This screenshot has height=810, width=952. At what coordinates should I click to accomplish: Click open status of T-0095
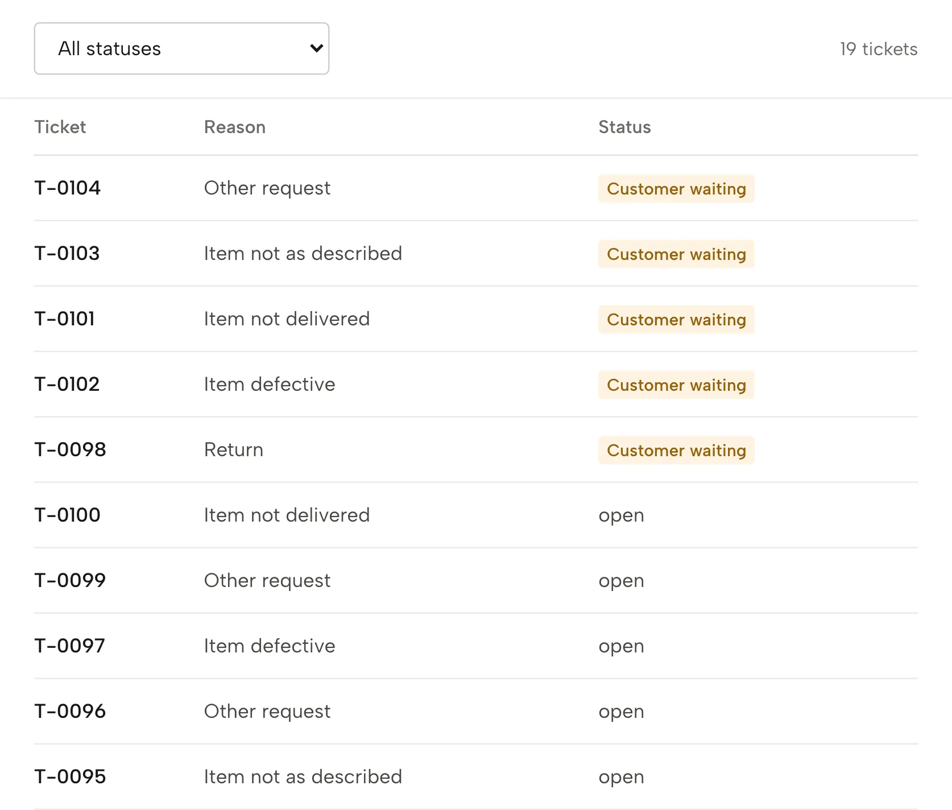(x=621, y=777)
